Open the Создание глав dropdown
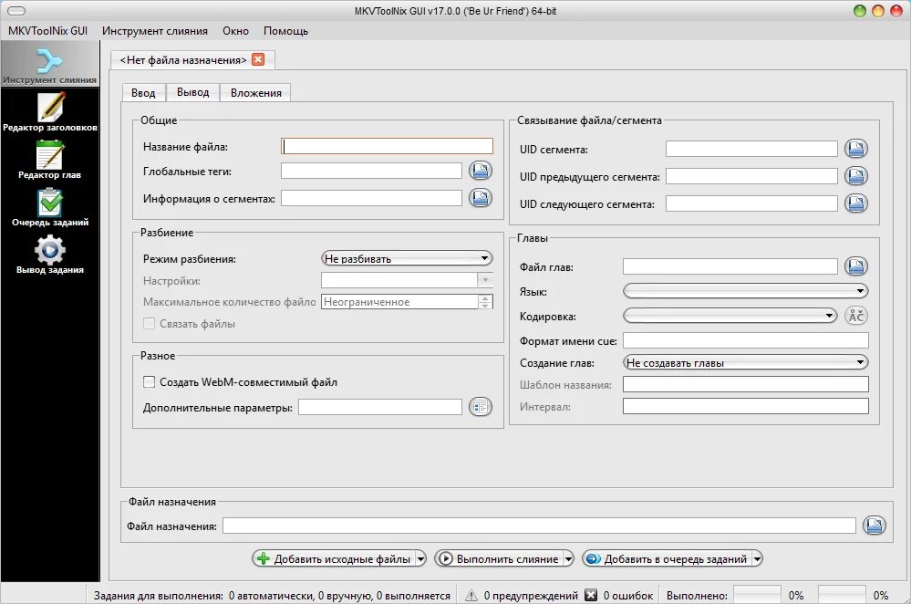 (745, 362)
